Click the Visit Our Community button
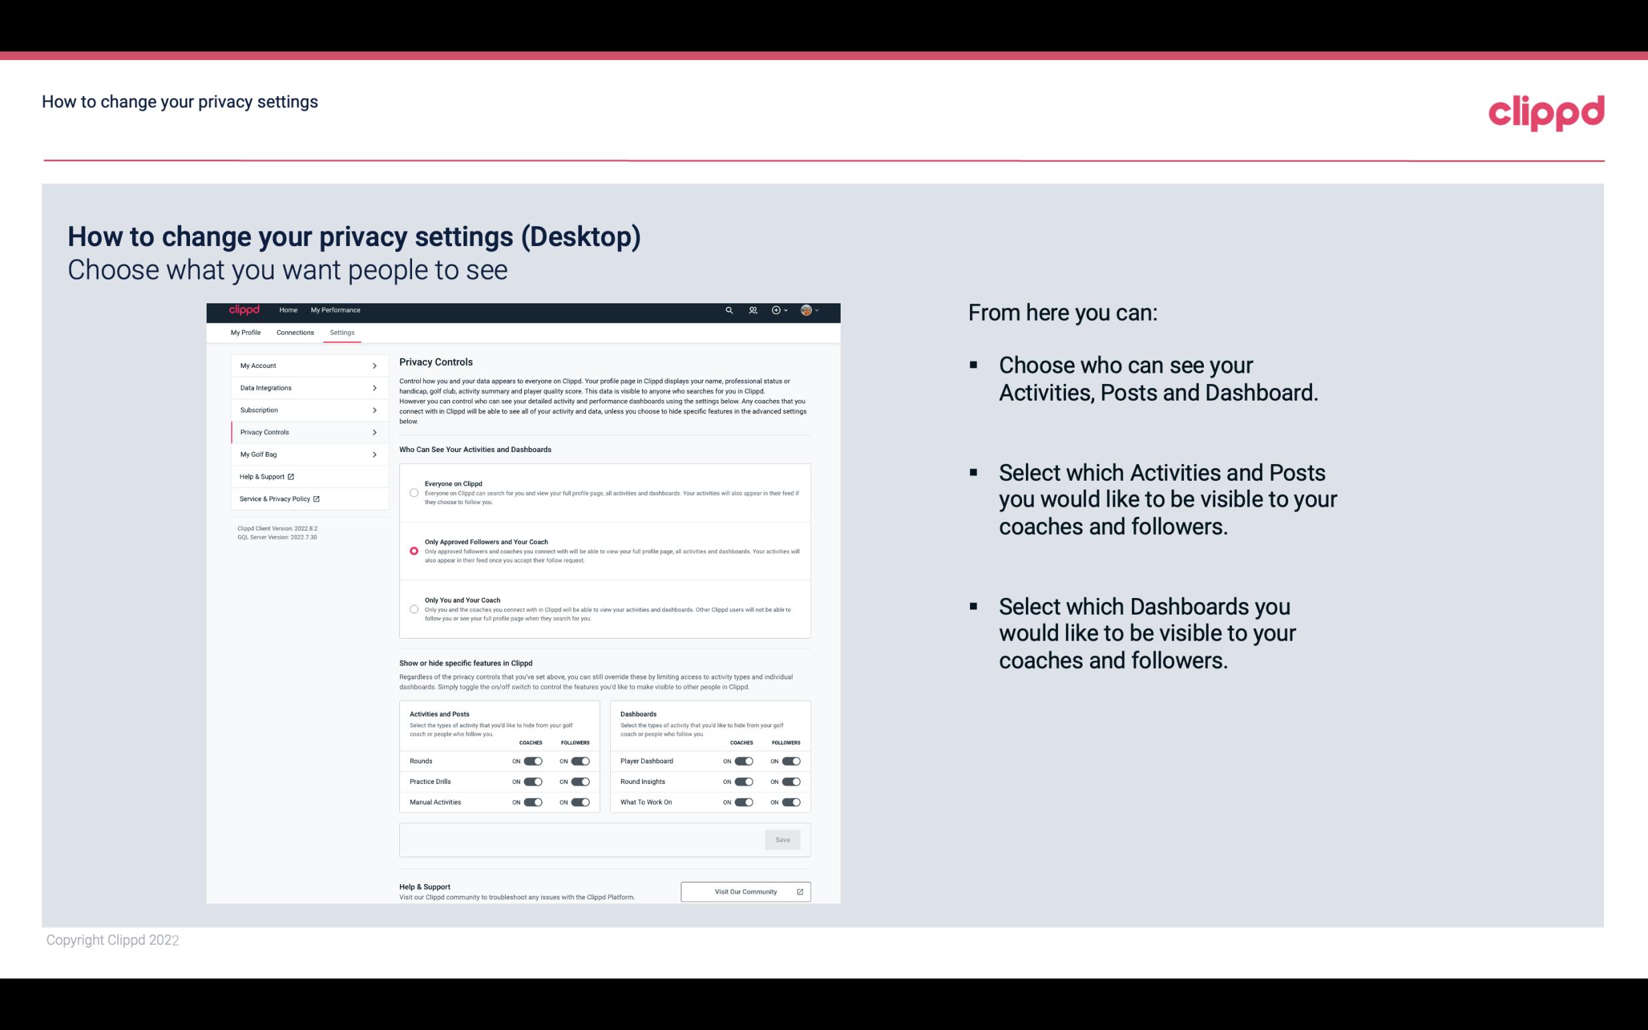The image size is (1648, 1030). click(744, 891)
